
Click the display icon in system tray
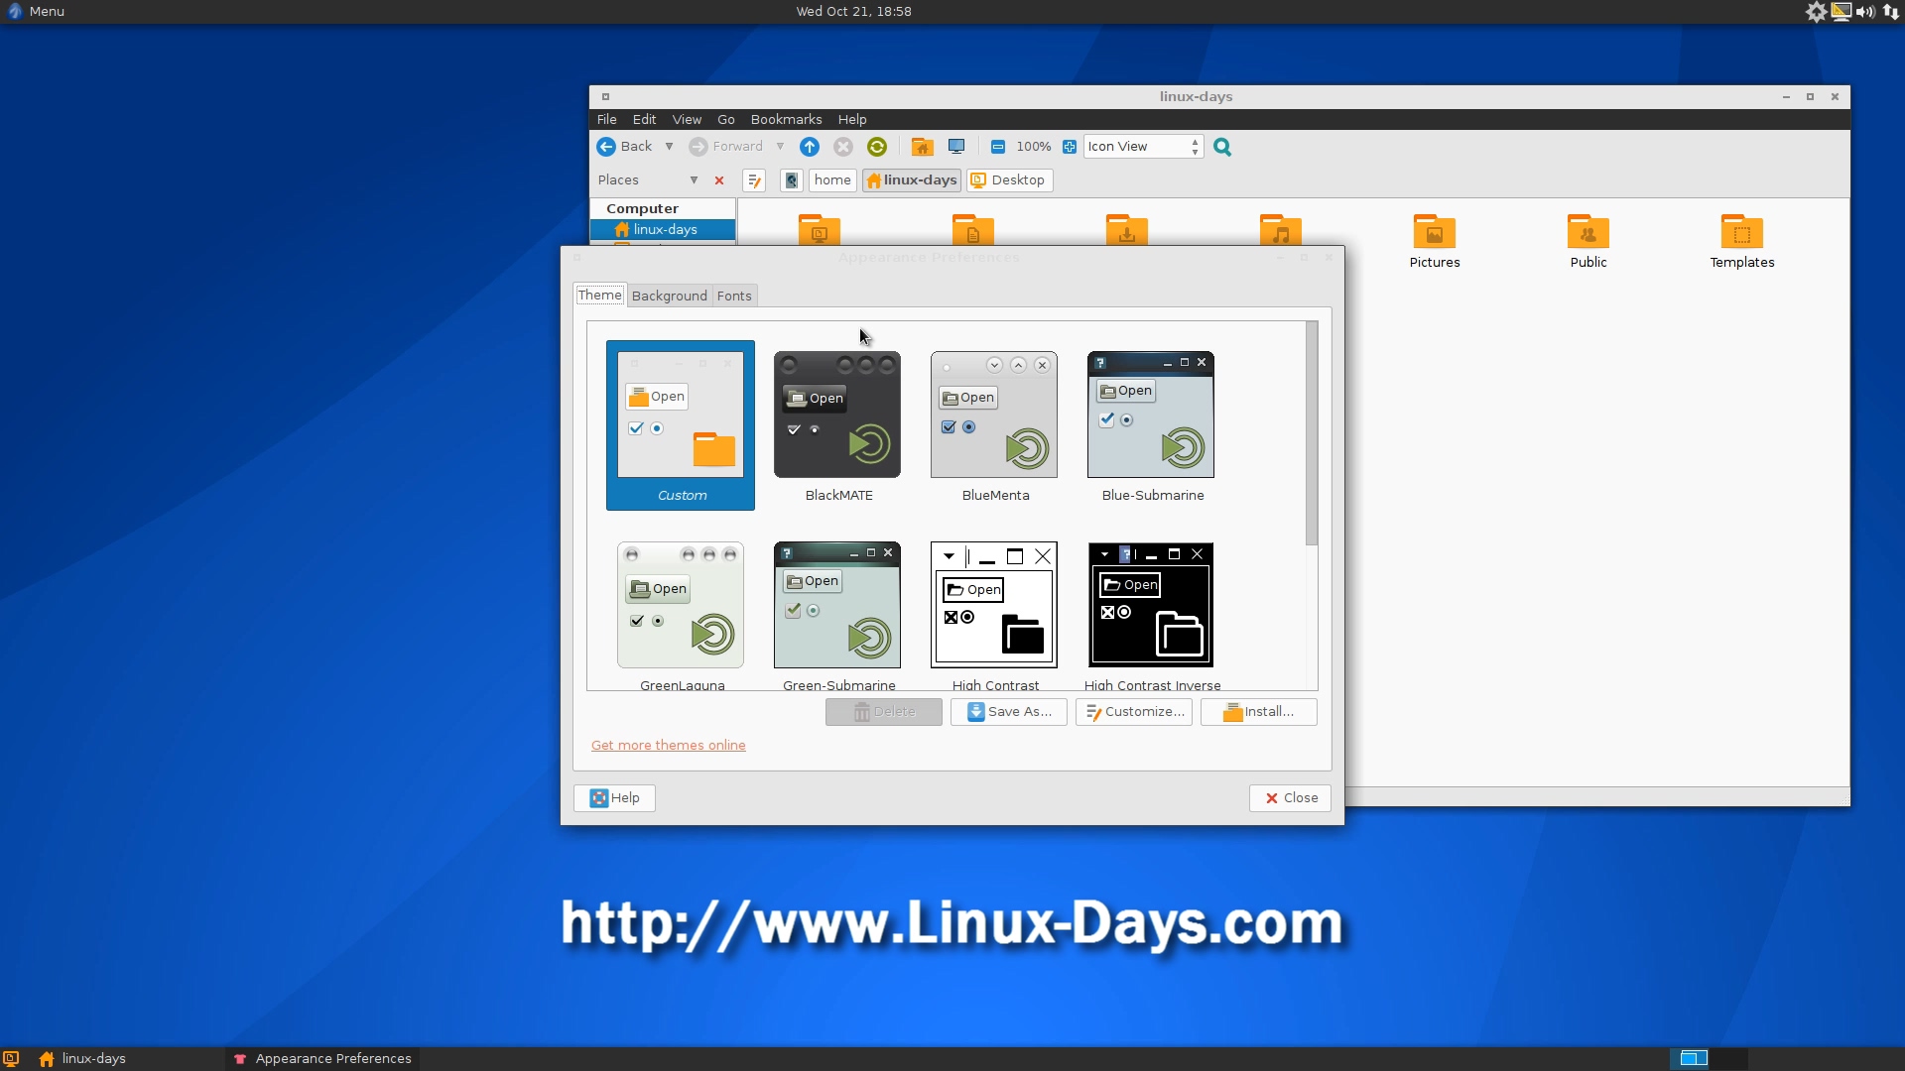click(1841, 12)
